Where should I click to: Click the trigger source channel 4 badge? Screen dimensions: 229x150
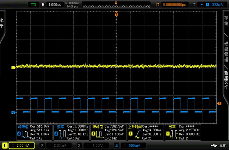[x=207, y=5]
